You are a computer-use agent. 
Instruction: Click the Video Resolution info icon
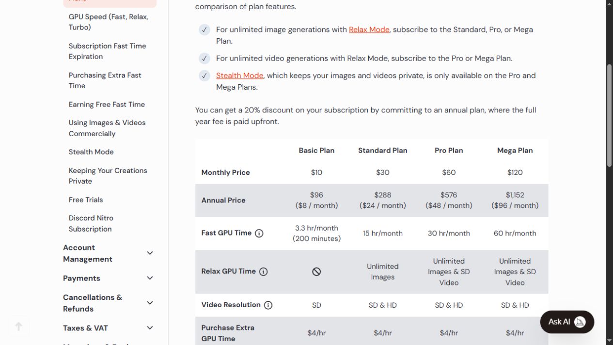[x=268, y=305]
